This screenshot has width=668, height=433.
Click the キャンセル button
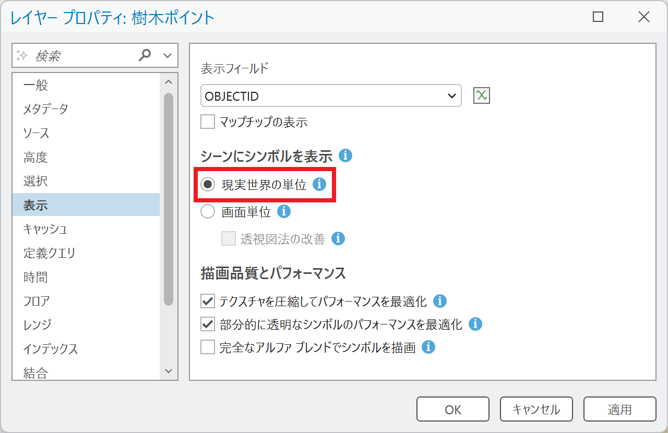pos(536,410)
